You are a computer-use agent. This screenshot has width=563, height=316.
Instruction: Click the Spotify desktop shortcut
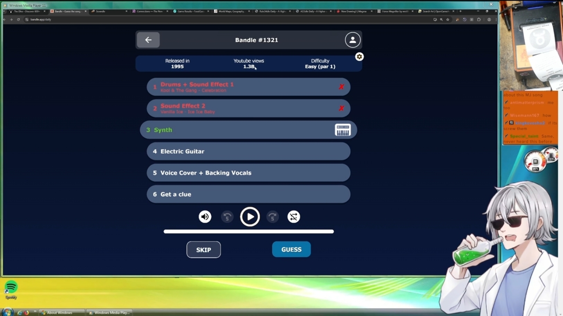point(11,290)
